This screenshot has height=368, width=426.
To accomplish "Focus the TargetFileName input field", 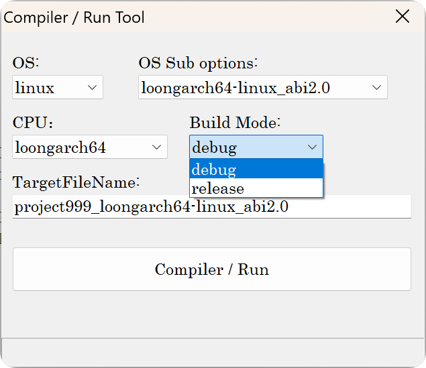I will (211, 206).
